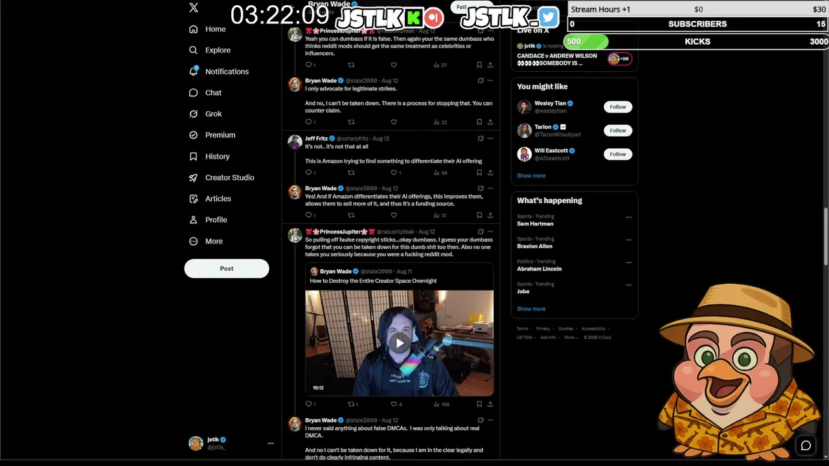Like the tweet quoting Bryan Wade's video
Viewport: 829px width, 466px height.
click(394, 404)
